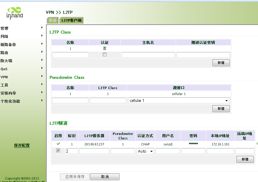Click the InHand logo icon

14,13
